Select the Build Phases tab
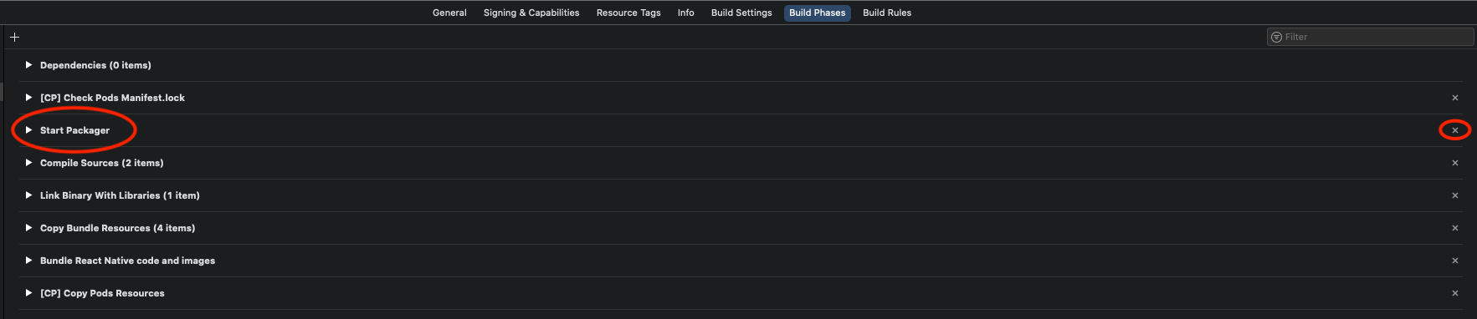Screen dimensions: 1477x319 click(x=818, y=13)
